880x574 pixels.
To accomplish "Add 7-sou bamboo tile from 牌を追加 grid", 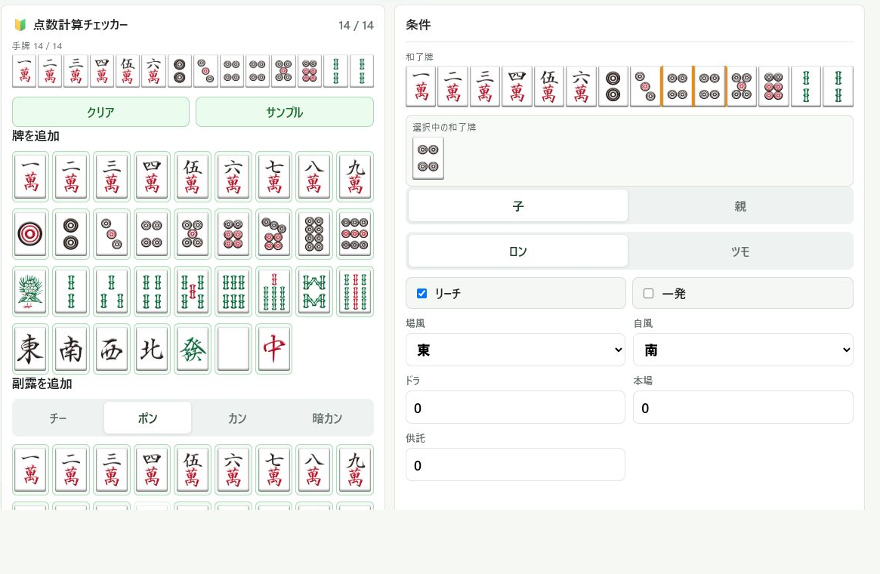I will pyautogui.click(x=274, y=292).
